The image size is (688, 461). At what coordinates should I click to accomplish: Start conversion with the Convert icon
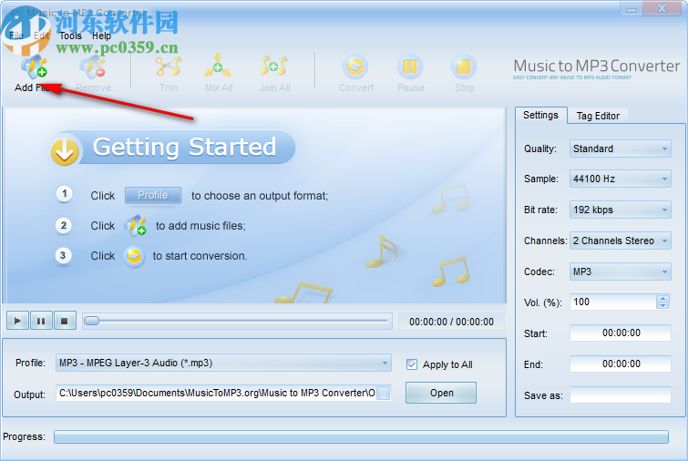[355, 67]
